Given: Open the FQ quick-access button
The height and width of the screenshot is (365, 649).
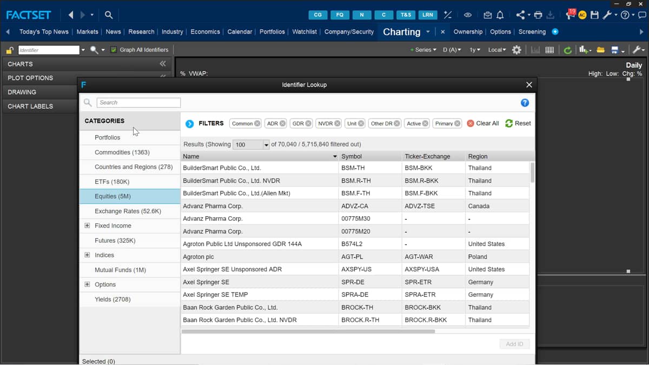Looking at the screenshot, I should [340, 15].
